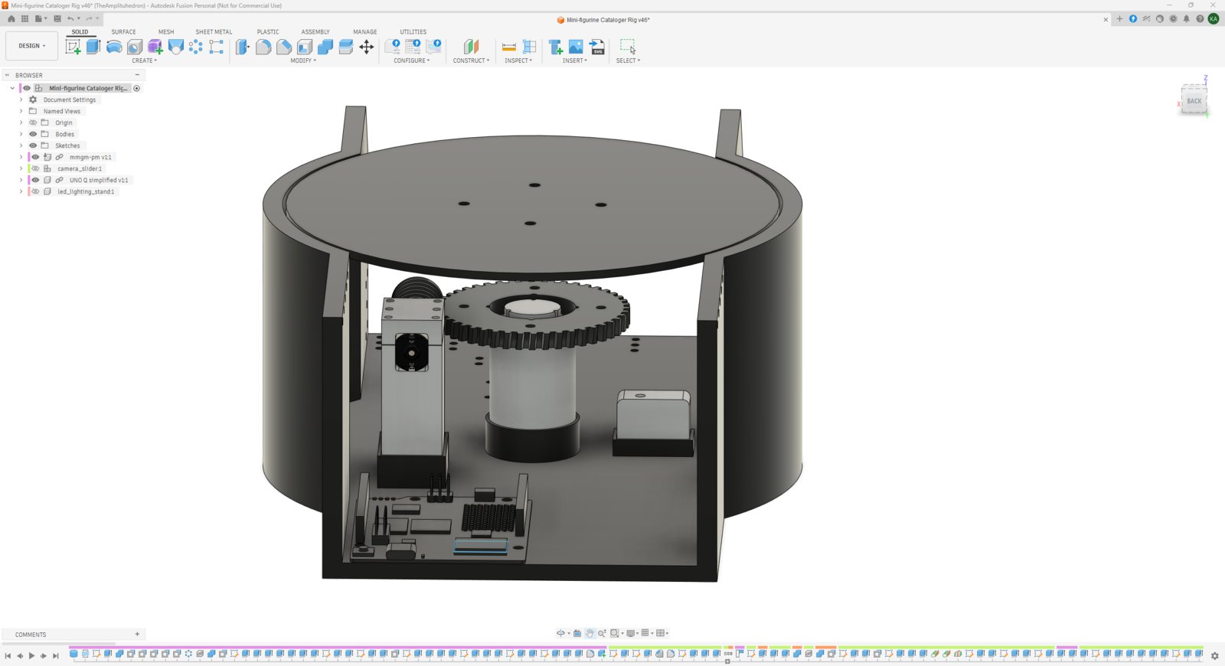The height and width of the screenshot is (666, 1225).
Task: Play the timeline history
Action: (x=31, y=655)
